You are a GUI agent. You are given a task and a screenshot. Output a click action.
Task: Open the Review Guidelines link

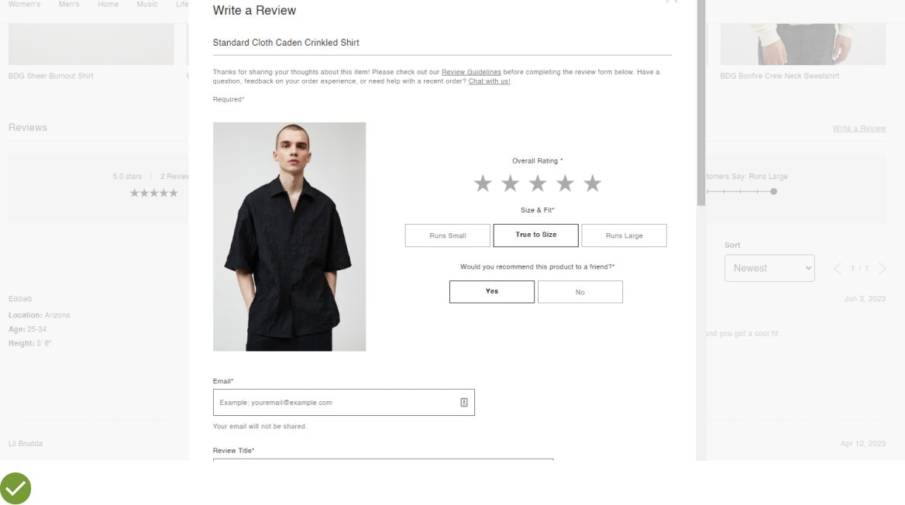(x=471, y=72)
